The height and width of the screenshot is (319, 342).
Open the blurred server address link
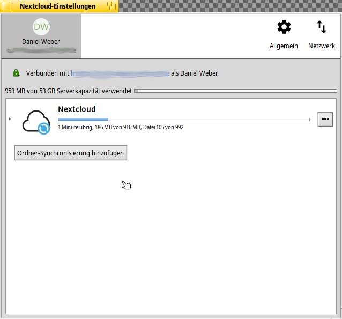(x=120, y=73)
